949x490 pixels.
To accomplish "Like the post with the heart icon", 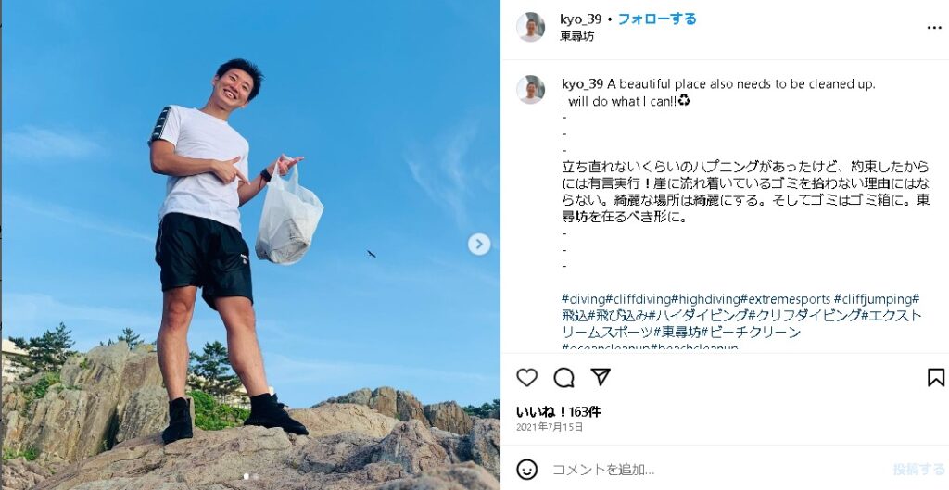I will point(526,378).
